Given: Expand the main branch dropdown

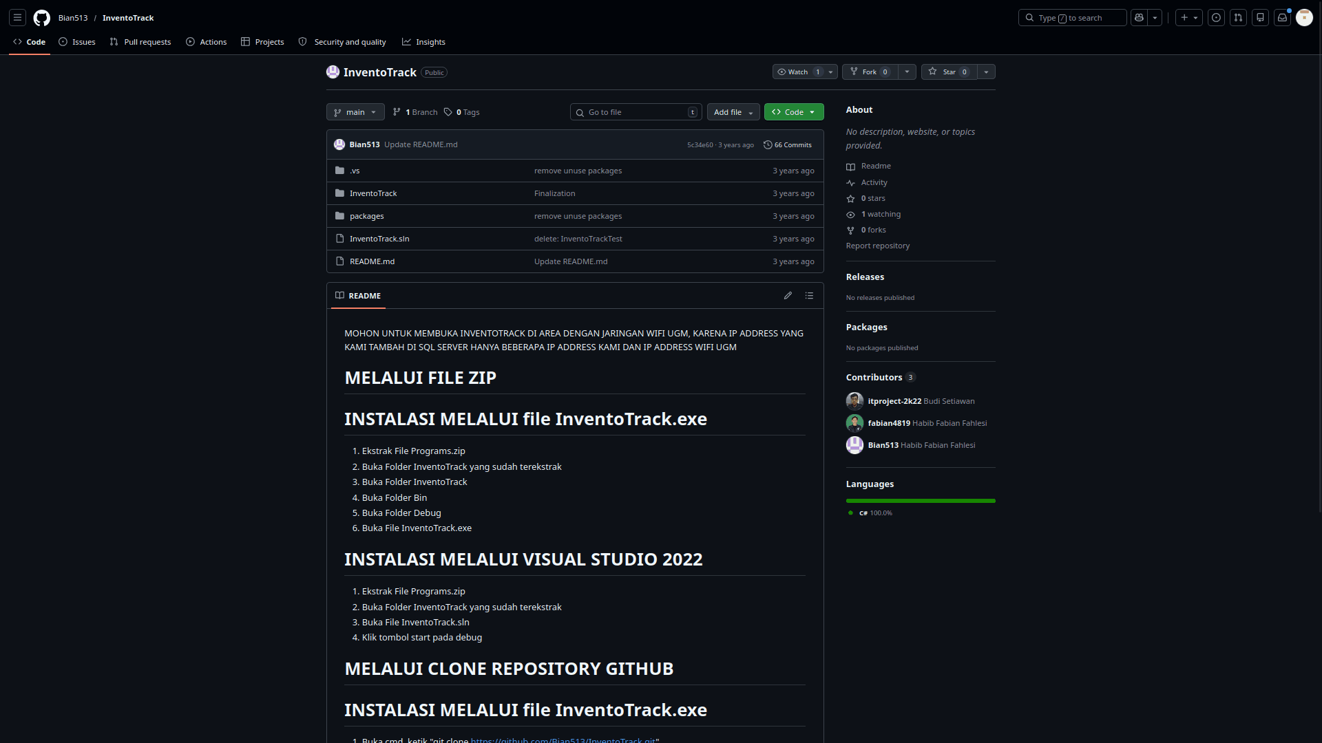Looking at the screenshot, I should [x=355, y=112].
